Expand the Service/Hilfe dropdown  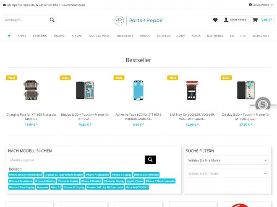(x=261, y=5)
